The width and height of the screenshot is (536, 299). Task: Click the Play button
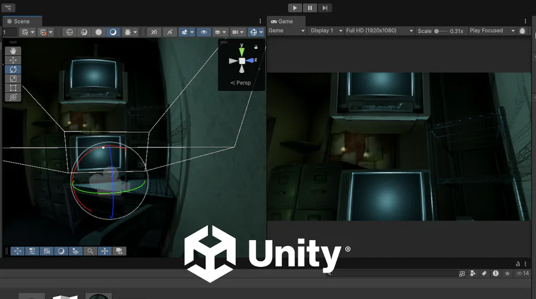(x=295, y=8)
